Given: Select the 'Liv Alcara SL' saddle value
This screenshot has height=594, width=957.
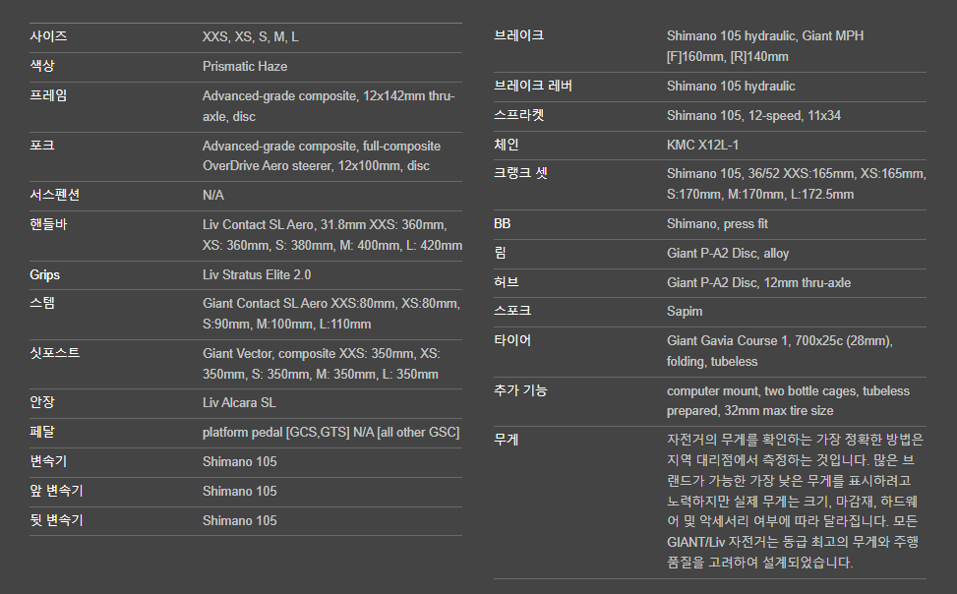Looking at the screenshot, I should (x=239, y=403).
